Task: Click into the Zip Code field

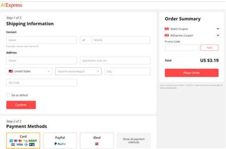Action: [41, 83]
